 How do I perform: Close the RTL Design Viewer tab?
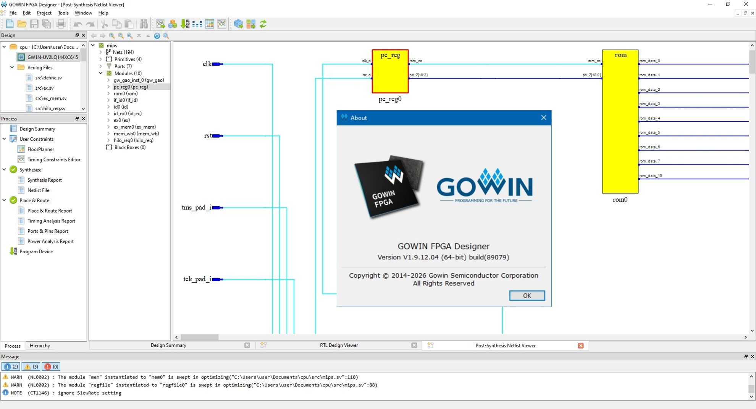(x=414, y=345)
